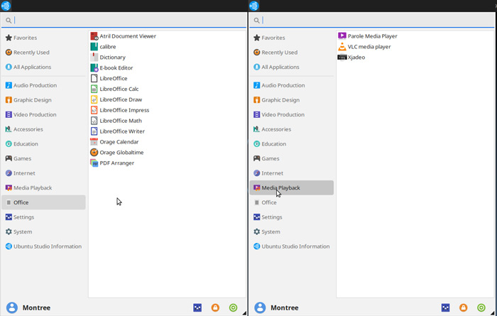This screenshot has width=497, height=316.
Task: Click green log out icon in left menu footer
Action: 234,307
